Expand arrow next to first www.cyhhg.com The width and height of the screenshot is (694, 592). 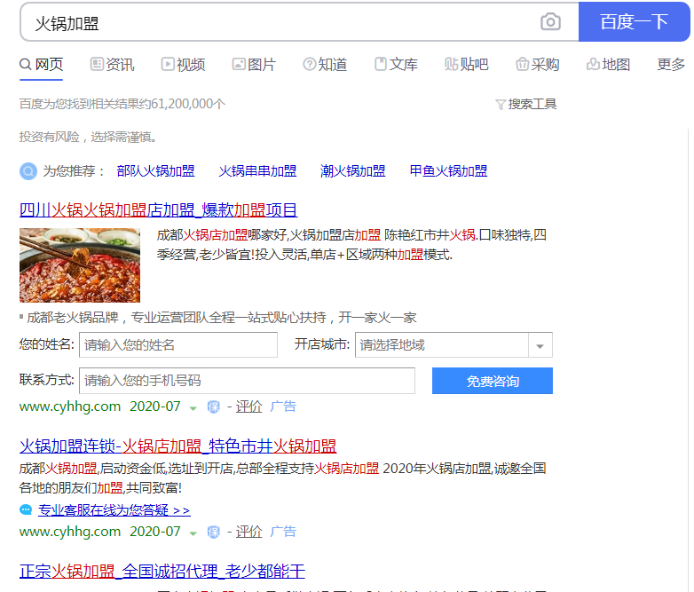click(193, 407)
